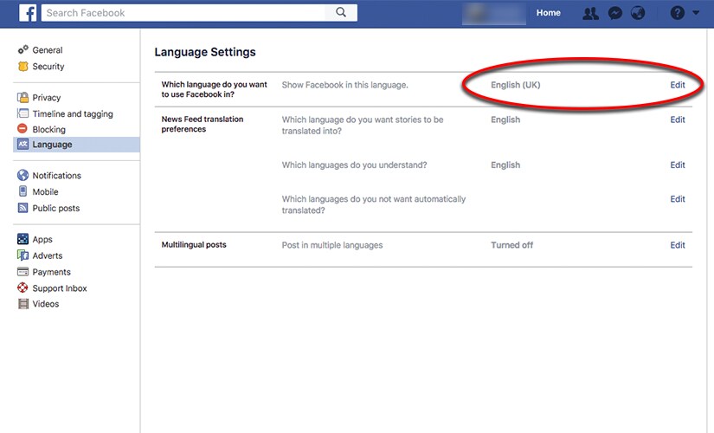This screenshot has height=433, width=714.
Task: Open Privacy settings label
Action: (x=47, y=98)
